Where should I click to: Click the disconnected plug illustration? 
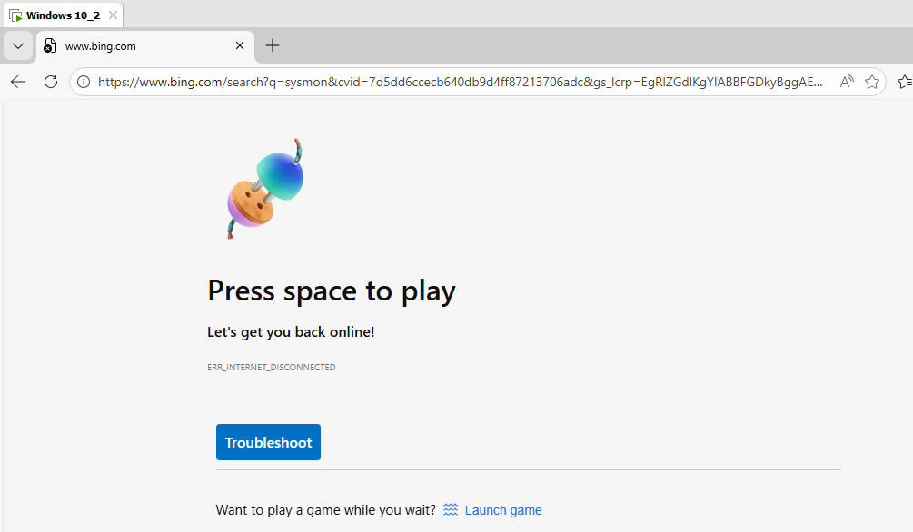pyautogui.click(x=265, y=189)
